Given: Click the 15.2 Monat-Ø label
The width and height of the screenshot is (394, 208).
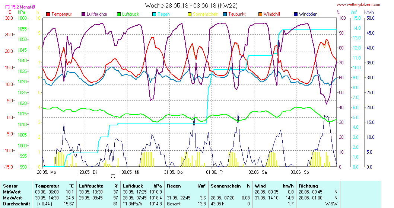Looking at the screenshot, I should (23, 7).
